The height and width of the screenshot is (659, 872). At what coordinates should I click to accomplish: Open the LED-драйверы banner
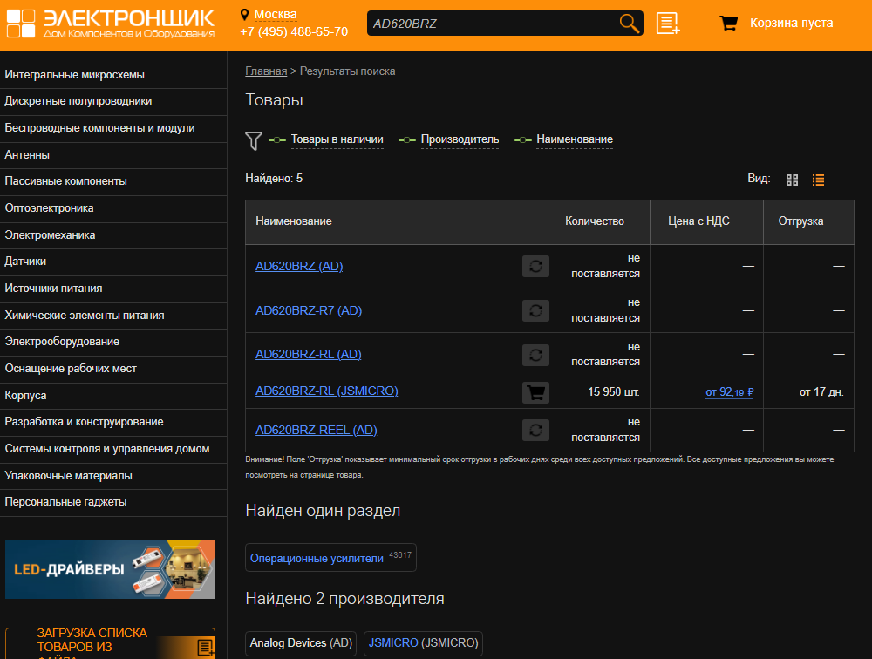(110, 569)
